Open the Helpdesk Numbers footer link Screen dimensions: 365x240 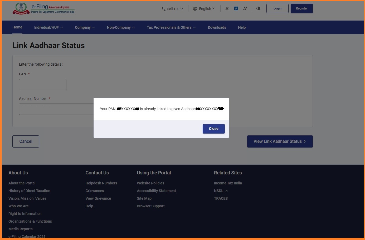101,183
